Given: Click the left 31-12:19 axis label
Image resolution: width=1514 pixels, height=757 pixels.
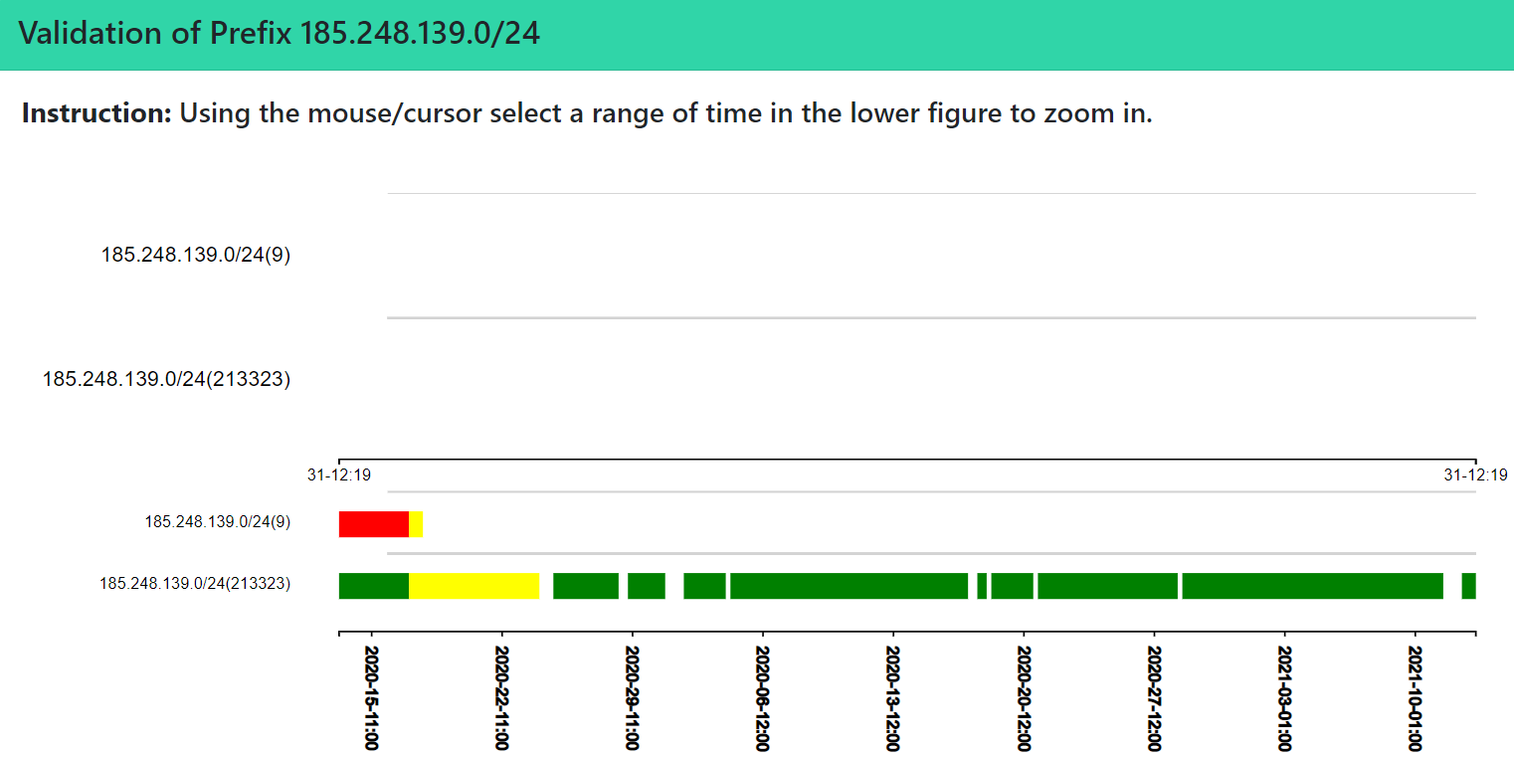Looking at the screenshot, I should [339, 475].
